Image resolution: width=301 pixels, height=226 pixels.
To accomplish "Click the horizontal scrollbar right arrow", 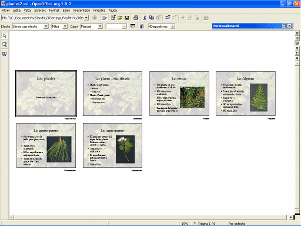I will pyautogui.click(x=291, y=217).
